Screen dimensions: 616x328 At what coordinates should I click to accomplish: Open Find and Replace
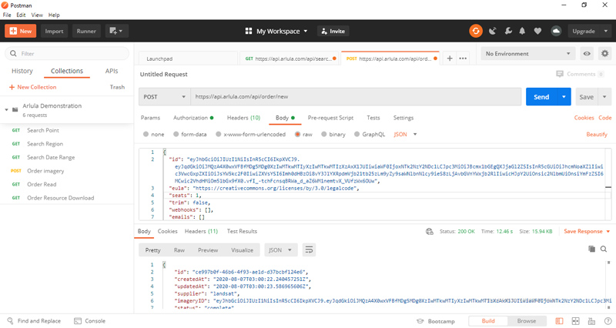[x=34, y=321]
